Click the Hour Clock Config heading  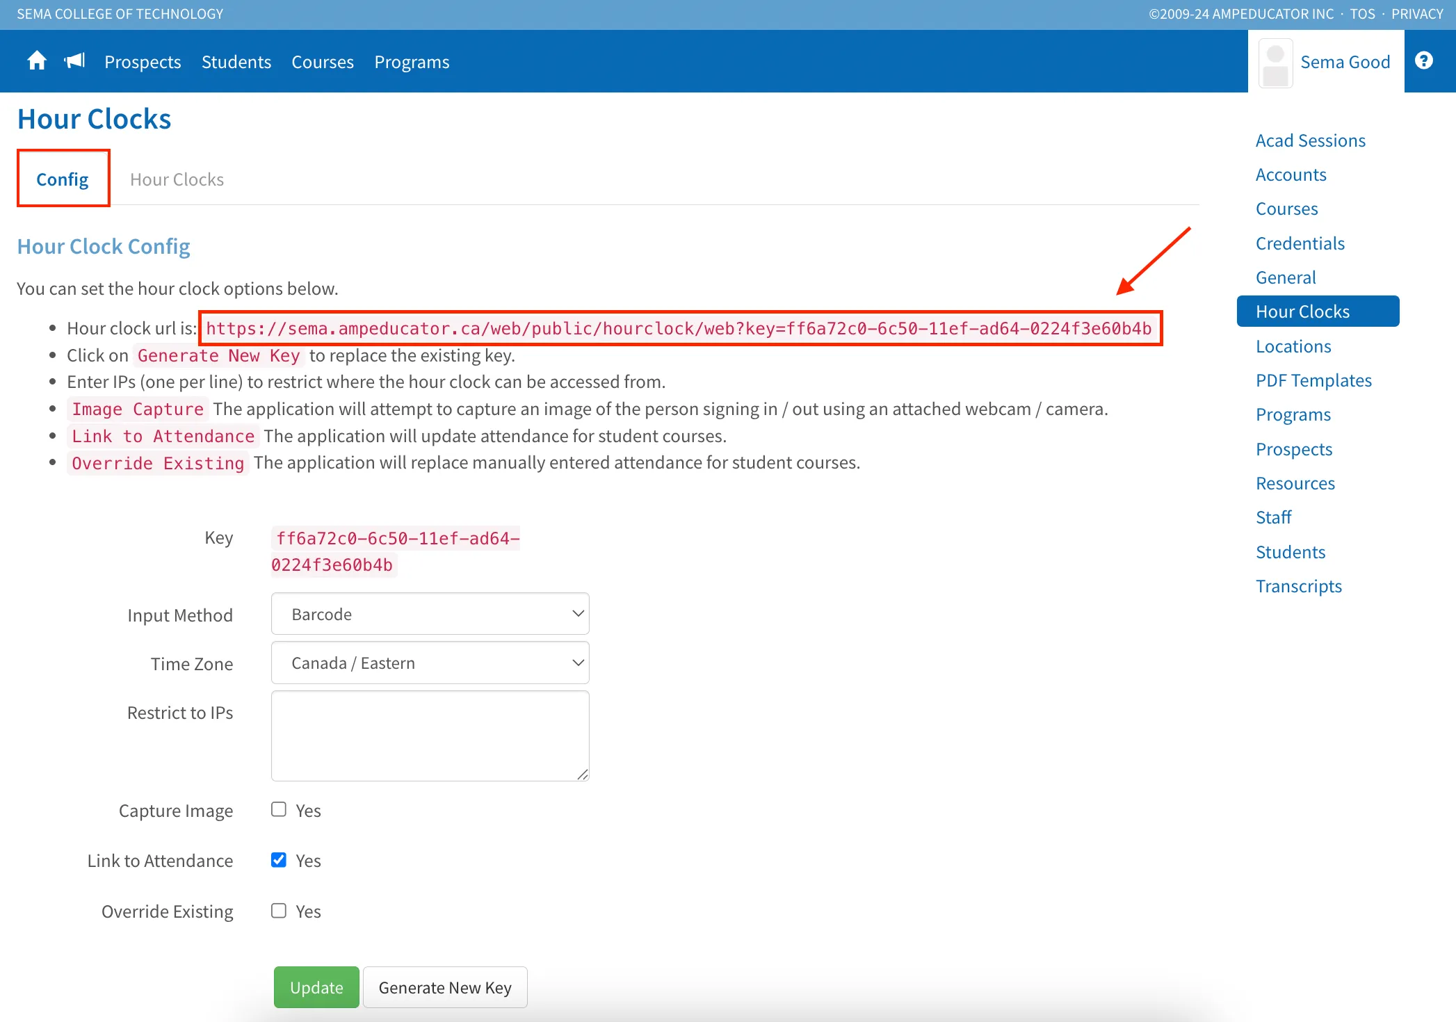pos(104,246)
